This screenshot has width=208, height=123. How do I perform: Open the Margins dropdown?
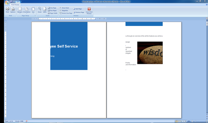click(20, 10)
